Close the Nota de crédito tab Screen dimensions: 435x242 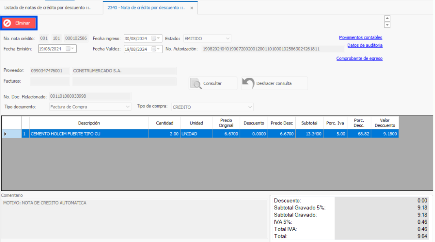point(192,8)
